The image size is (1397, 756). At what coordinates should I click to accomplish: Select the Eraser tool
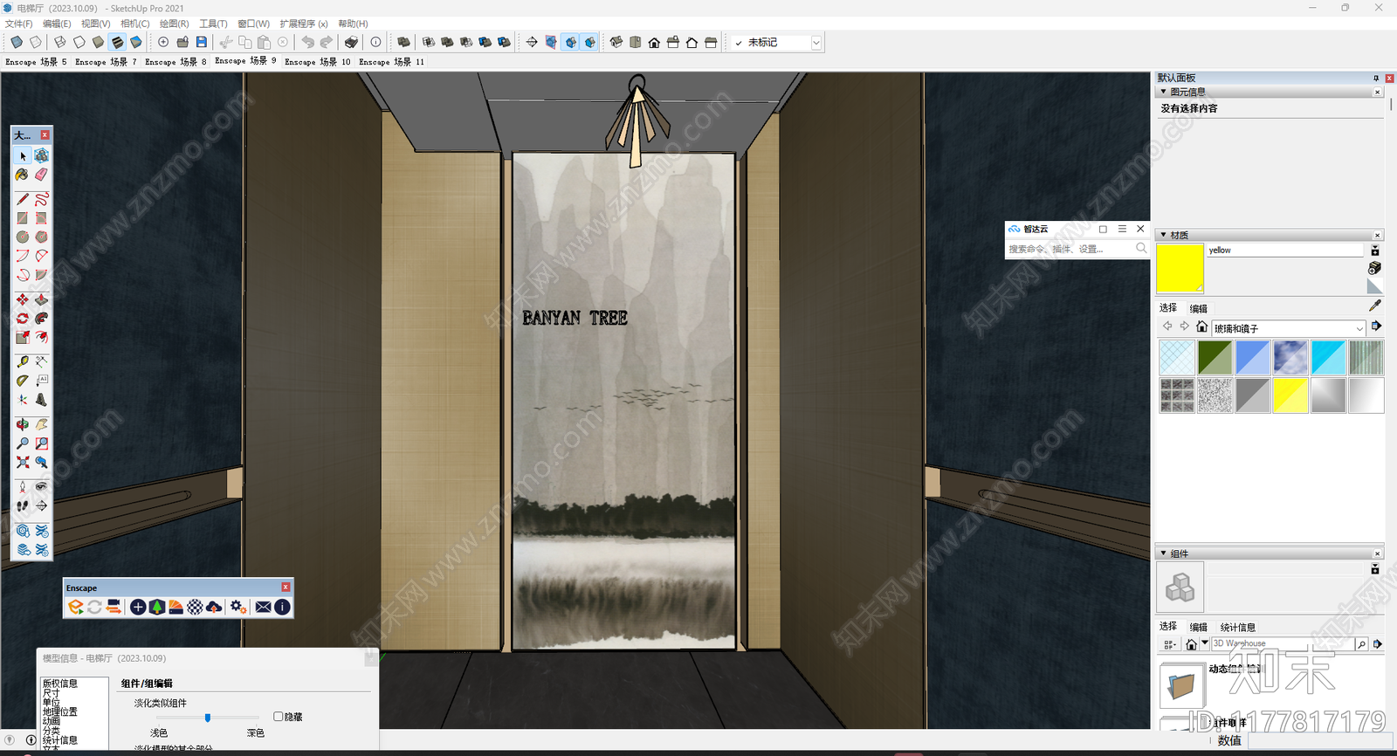pyautogui.click(x=41, y=175)
